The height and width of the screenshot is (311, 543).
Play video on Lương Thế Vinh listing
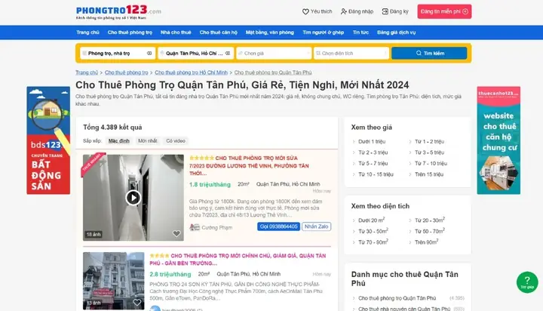click(x=133, y=198)
